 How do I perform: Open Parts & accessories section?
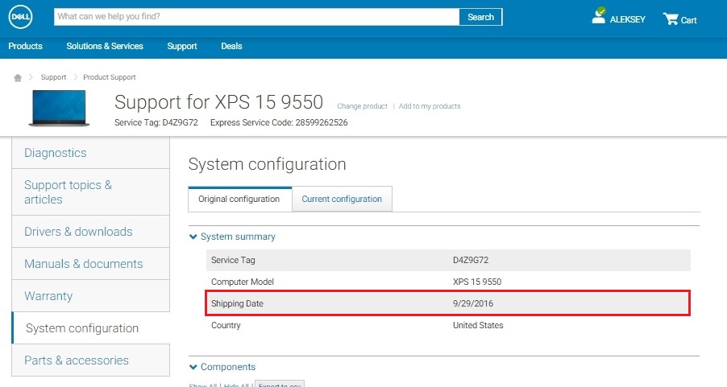pyautogui.click(x=90, y=360)
